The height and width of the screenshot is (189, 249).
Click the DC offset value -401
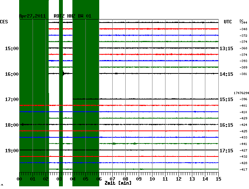coord(243,106)
